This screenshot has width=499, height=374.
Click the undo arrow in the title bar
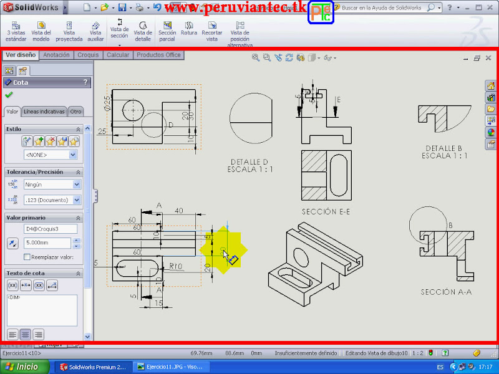click(x=157, y=7)
